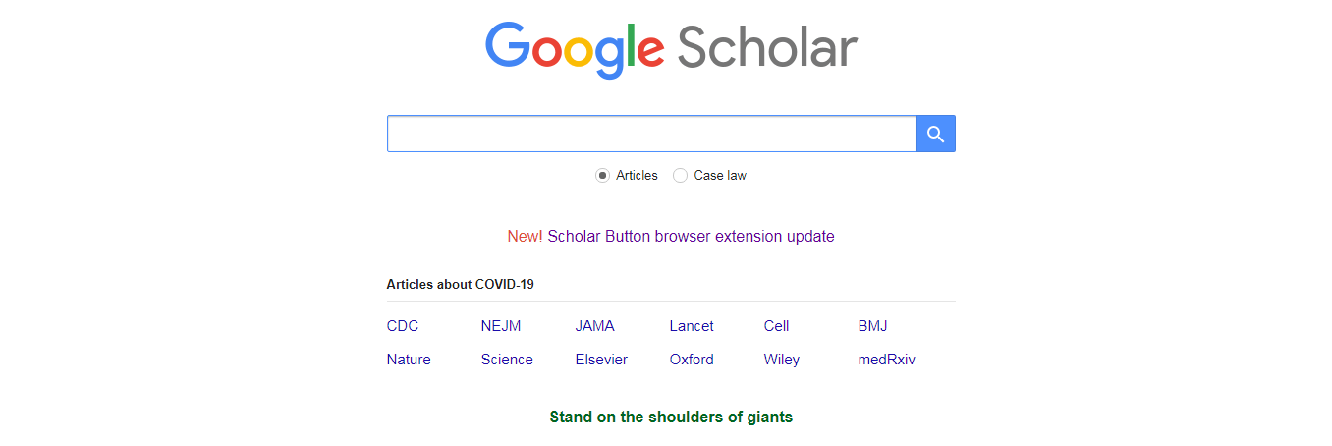Screen dimensions: 1332x446
Task: Open Oxford COVID-19 articles link
Action: [x=692, y=360]
